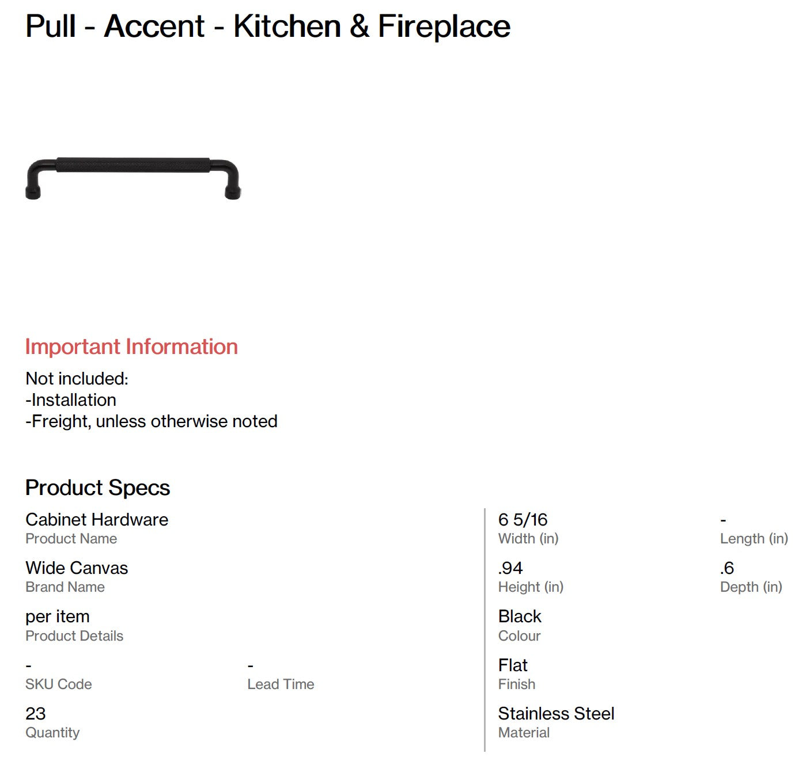810x769 pixels.
Task: Select the .94 height value
Action: coord(510,568)
